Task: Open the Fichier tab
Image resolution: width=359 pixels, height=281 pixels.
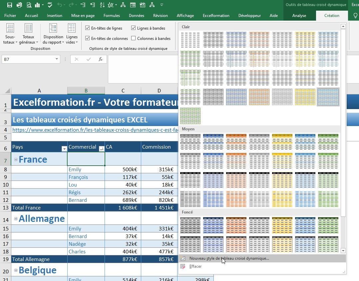Action: tap(10, 16)
